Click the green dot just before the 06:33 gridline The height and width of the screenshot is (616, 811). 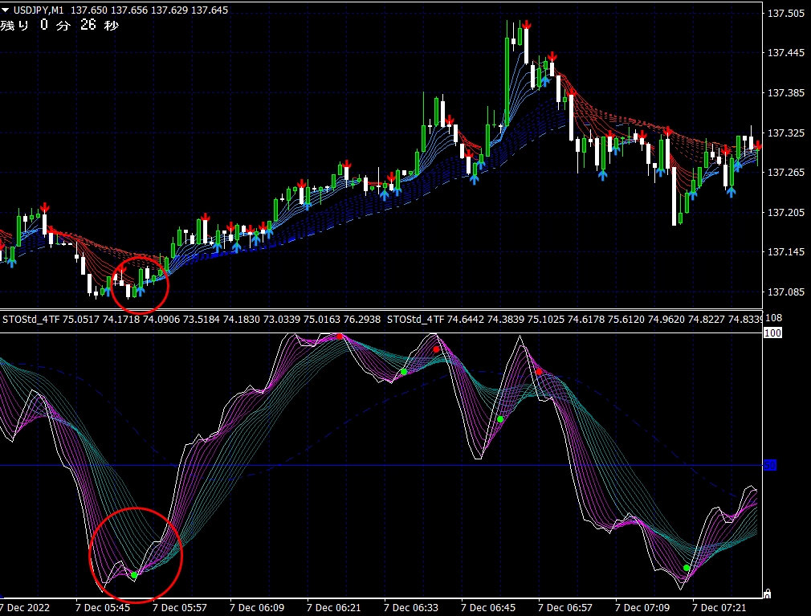tap(404, 372)
